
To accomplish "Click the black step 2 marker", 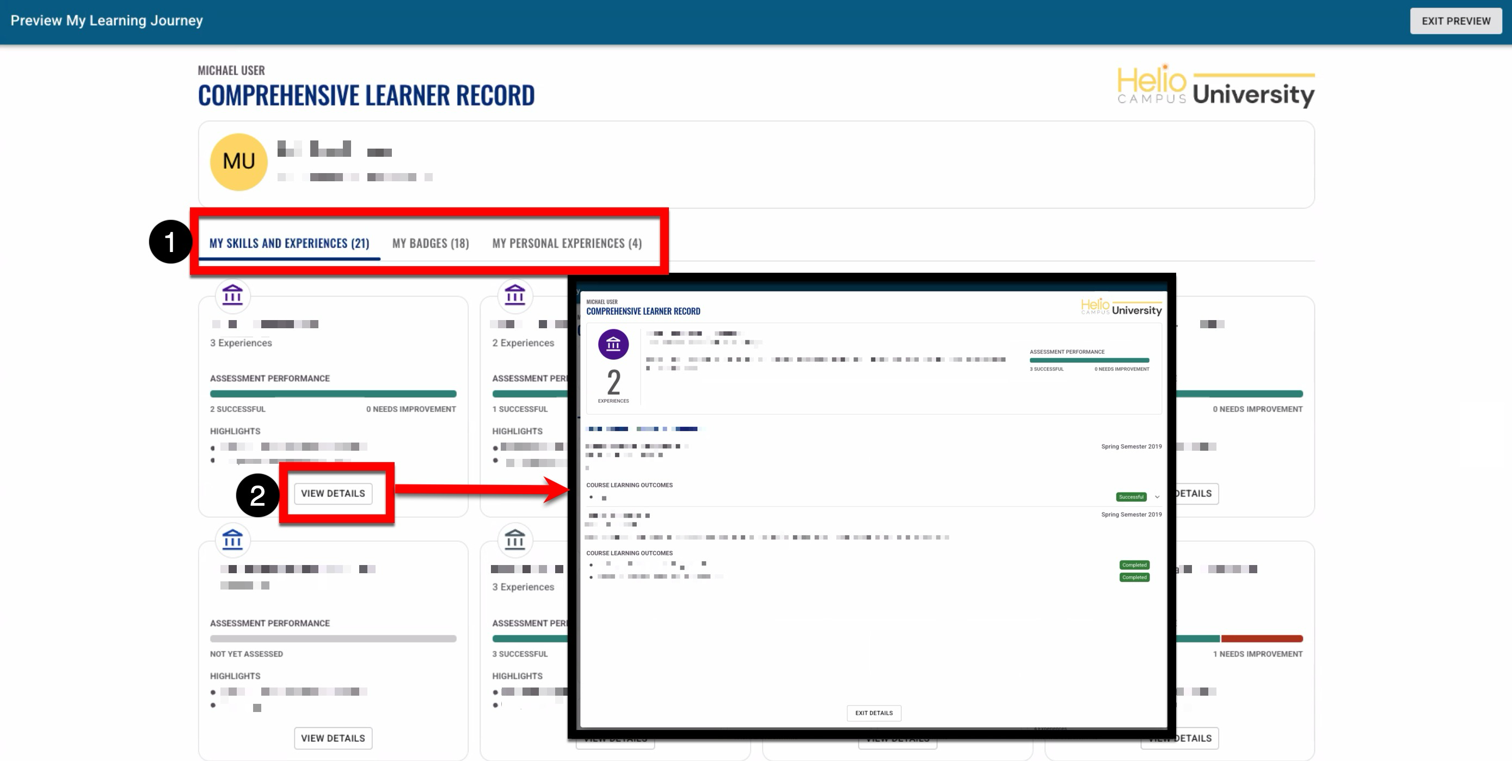I will 257,495.
